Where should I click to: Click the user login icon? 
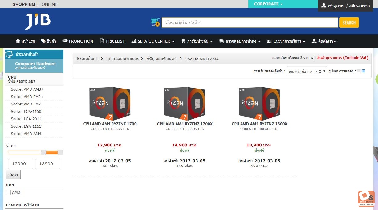(x=323, y=6)
